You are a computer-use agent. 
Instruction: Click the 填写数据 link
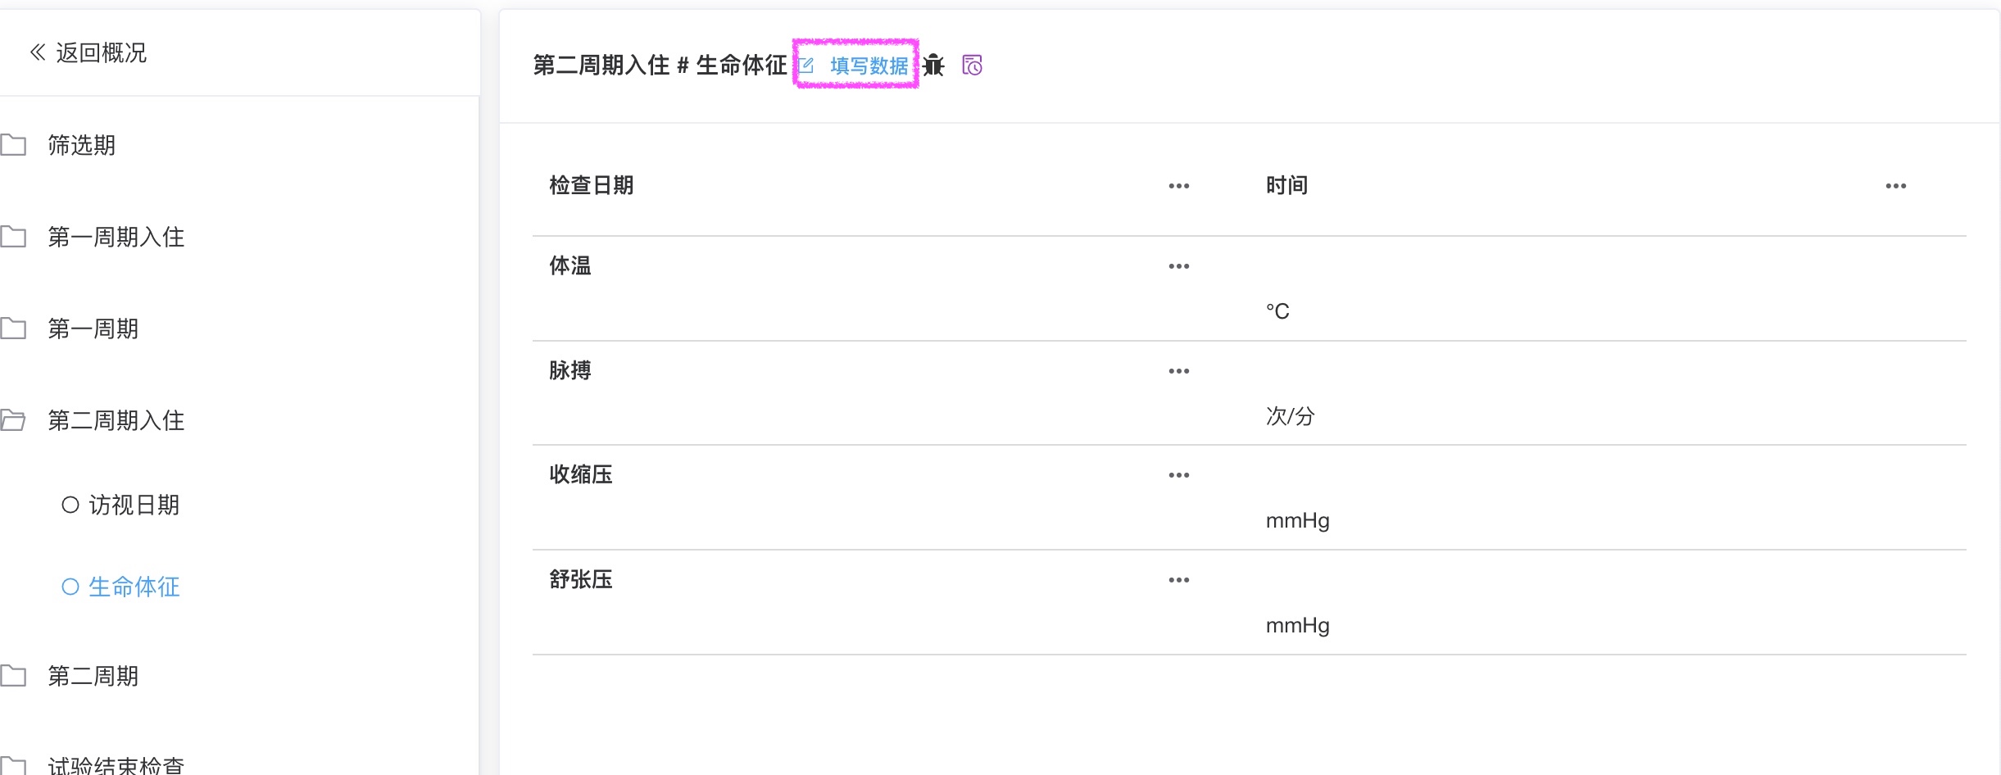pyautogui.click(x=869, y=66)
